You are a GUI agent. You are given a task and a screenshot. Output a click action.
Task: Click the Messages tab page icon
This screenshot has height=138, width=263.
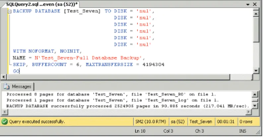coord(7,86)
